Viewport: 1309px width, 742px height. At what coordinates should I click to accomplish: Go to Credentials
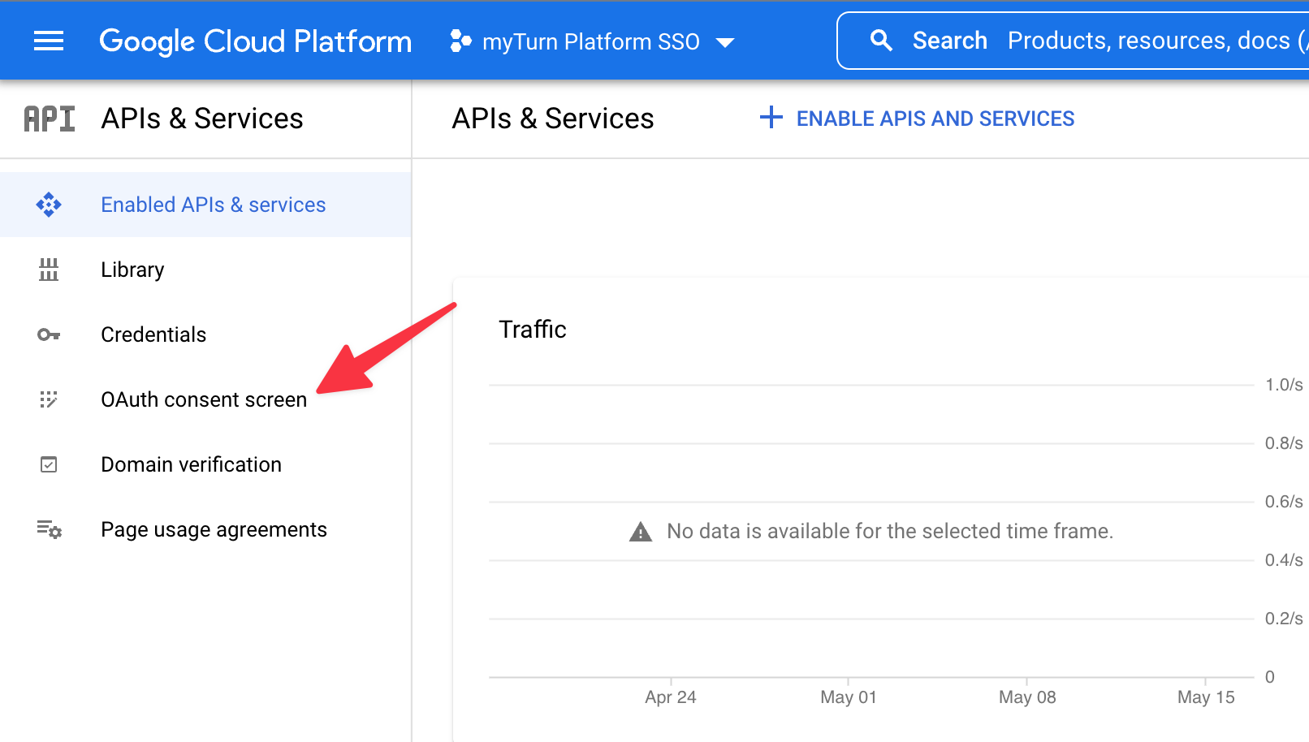(x=205, y=334)
